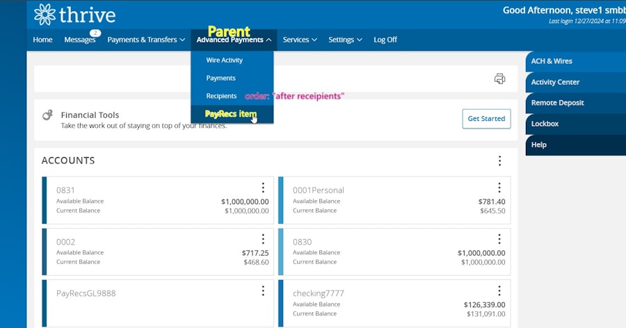The width and height of the screenshot is (626, 328).
Task: Click the Log Off link
Action: click(385, 40)
